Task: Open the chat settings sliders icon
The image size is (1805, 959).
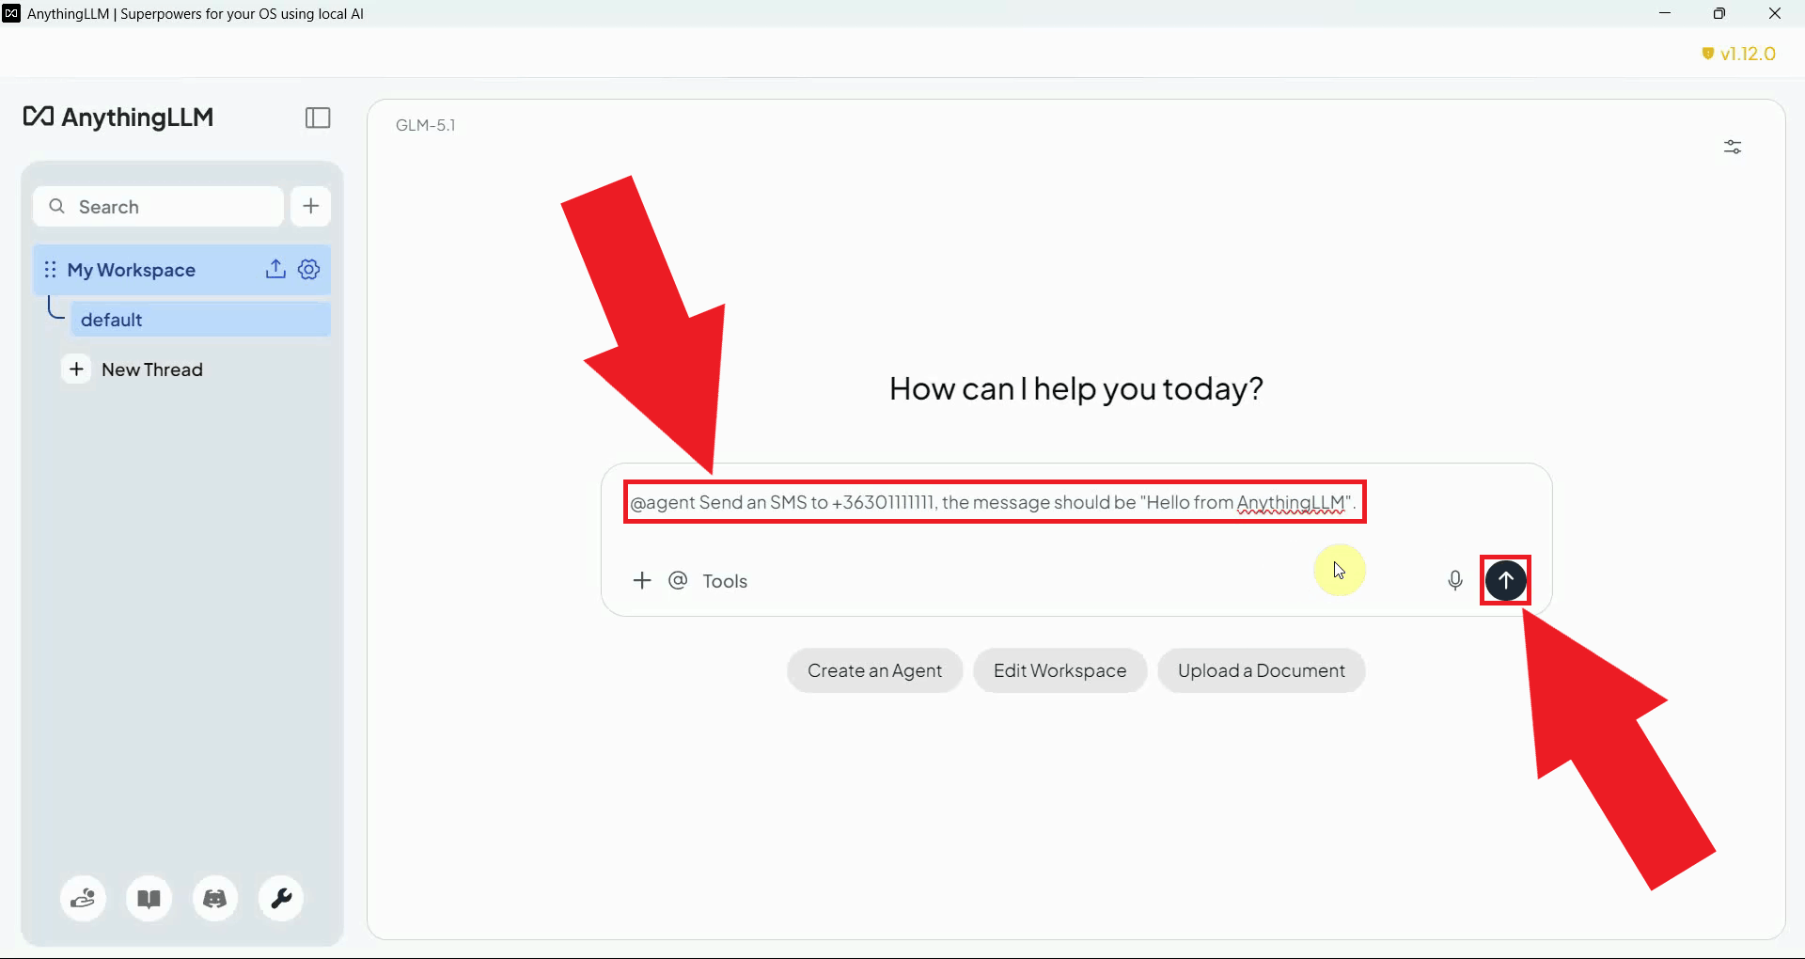Action: (1733, 147)
